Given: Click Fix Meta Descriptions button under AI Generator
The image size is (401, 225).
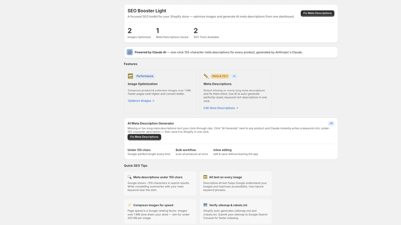Looking at the screenshot, I should pyautogui.click(x=144, y=137).
